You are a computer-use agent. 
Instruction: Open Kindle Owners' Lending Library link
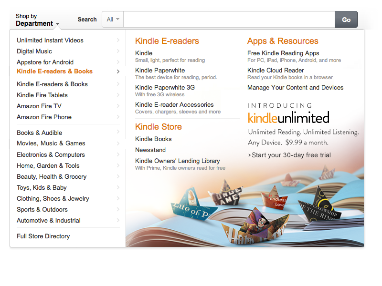point(178,161)
